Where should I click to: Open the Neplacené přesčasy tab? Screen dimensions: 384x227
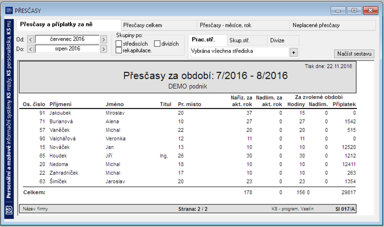click(333, 25)
